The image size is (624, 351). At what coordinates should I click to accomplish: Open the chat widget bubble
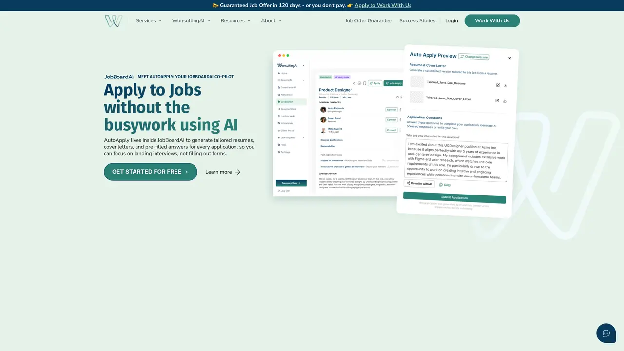pyautogui.click(x=606, y=333)
